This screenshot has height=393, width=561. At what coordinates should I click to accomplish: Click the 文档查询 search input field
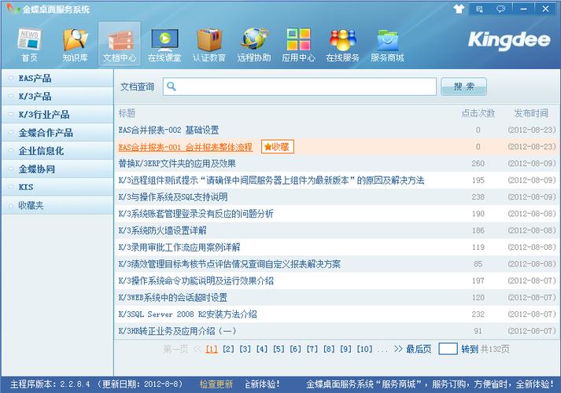pos(300,86)
